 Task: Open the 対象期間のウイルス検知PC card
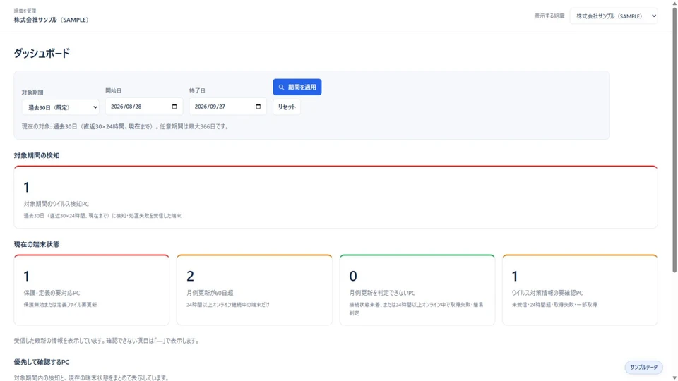tap(335, 197)
